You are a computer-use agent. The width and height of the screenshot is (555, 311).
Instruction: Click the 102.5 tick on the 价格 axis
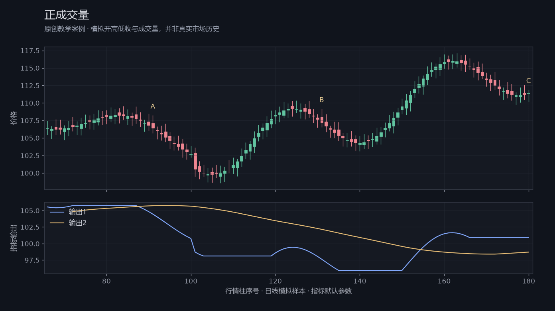coord(30,156)
